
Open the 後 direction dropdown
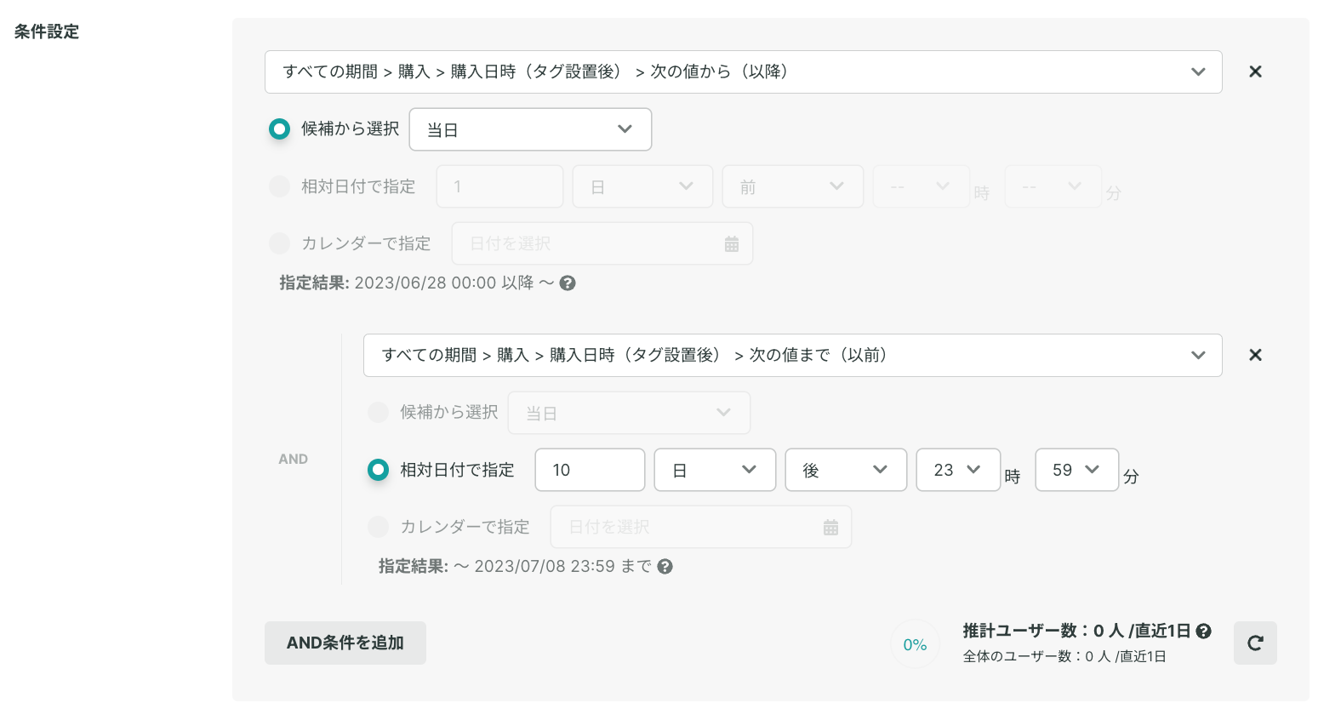(x=846, y=470)
